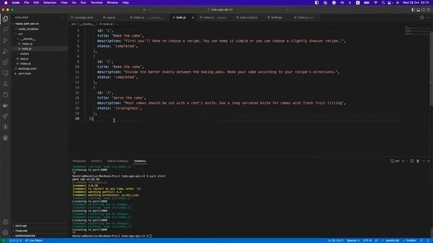Open the editor more actions ellipsis
The image size is (433, 243).
(428, 18)
